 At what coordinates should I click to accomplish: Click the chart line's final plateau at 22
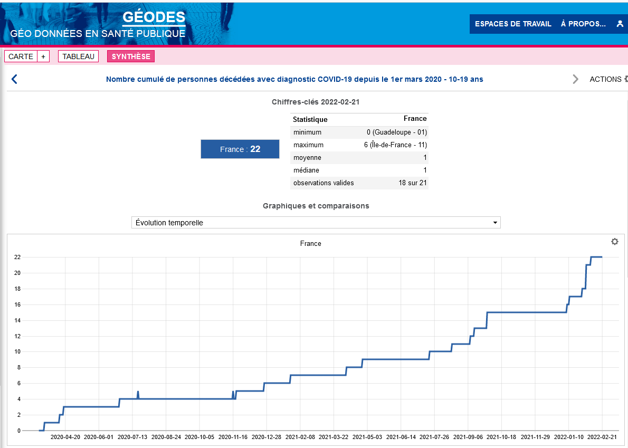596,257
